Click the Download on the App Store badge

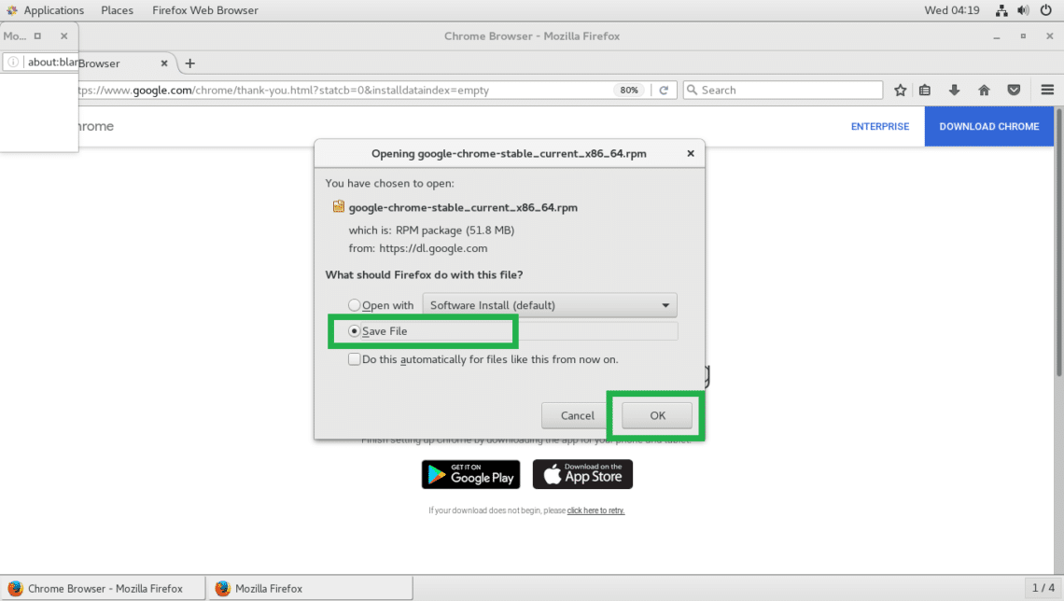click(x=582, y=474)
